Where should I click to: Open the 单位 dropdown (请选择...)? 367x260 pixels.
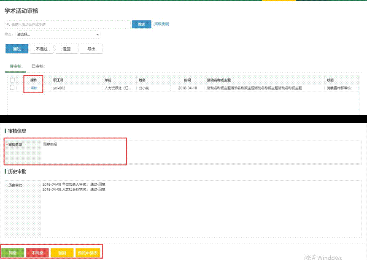[x=57, y=35]
